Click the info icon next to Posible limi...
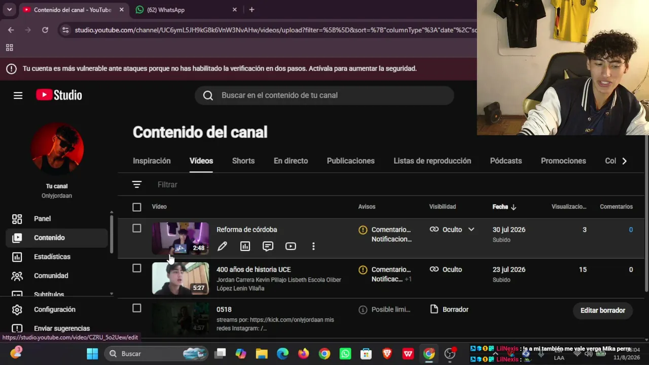Image resolution: width=649 pixels, height=365 pixels. [363, 310]
